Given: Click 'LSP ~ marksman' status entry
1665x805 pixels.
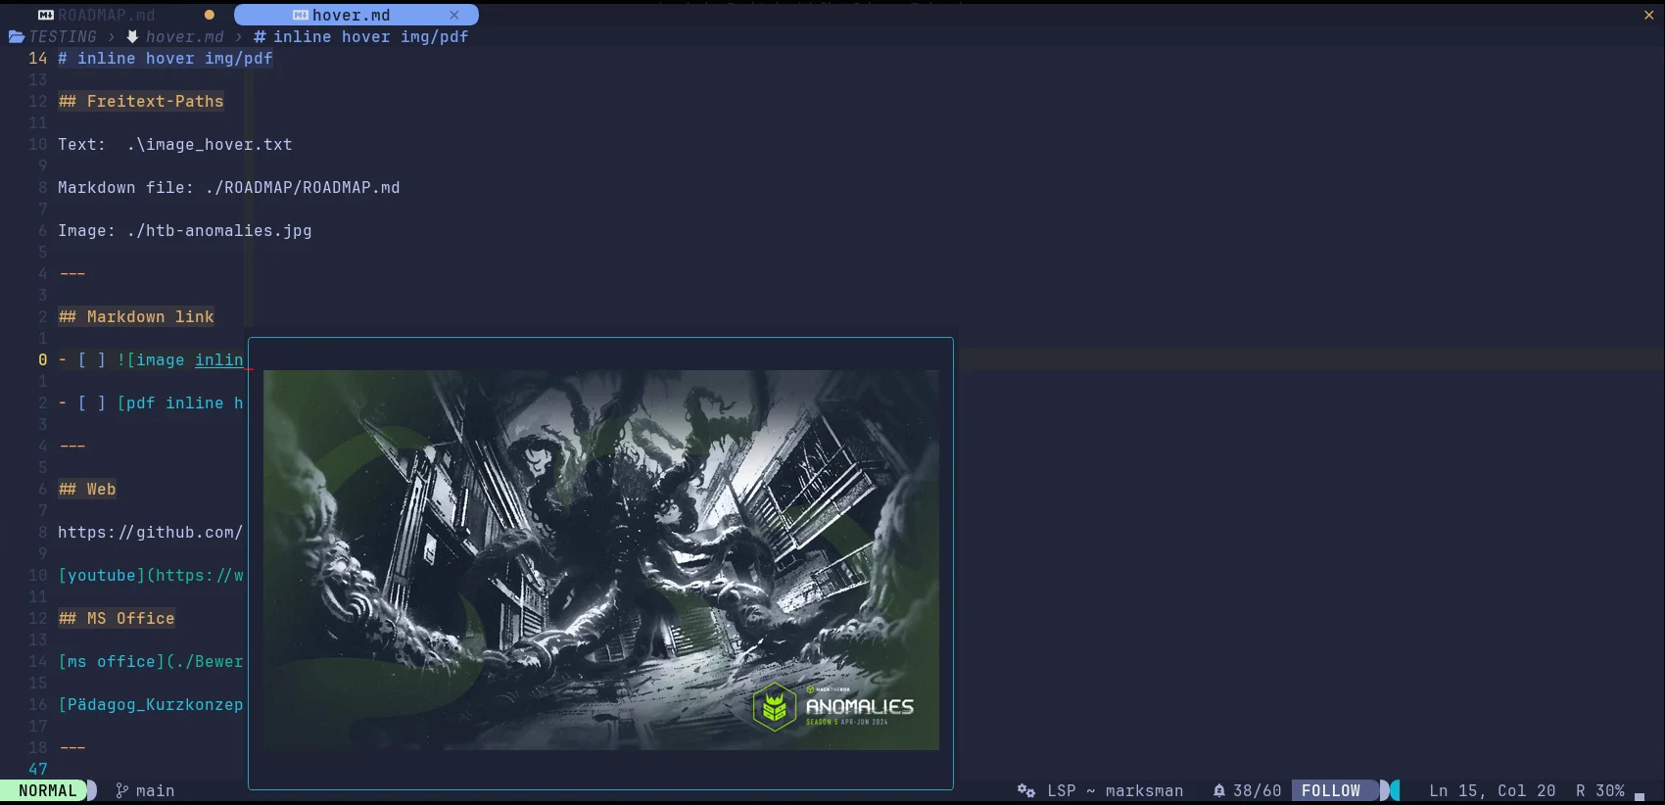Looking at the screenshot, I should (x=1115, y=790).
